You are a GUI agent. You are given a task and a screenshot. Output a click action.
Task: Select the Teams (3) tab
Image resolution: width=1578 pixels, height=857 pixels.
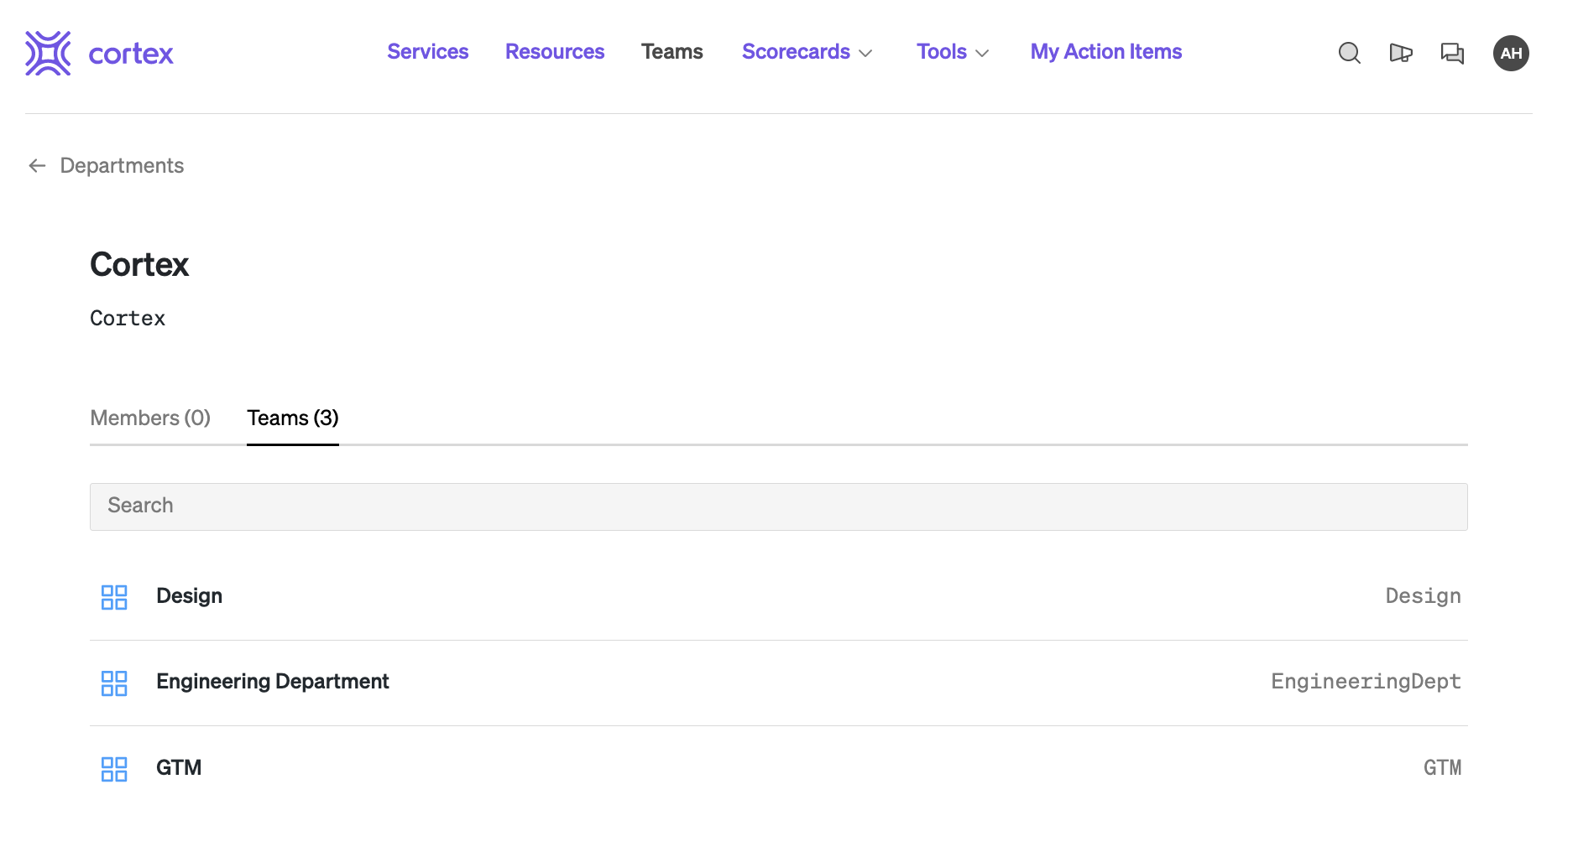pyautogui.click(x=293, y=418)
